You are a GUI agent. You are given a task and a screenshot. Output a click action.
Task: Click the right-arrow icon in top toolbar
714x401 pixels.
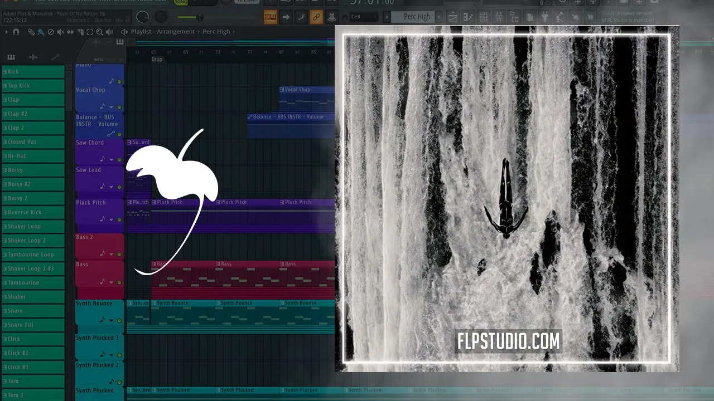point(286,17)
